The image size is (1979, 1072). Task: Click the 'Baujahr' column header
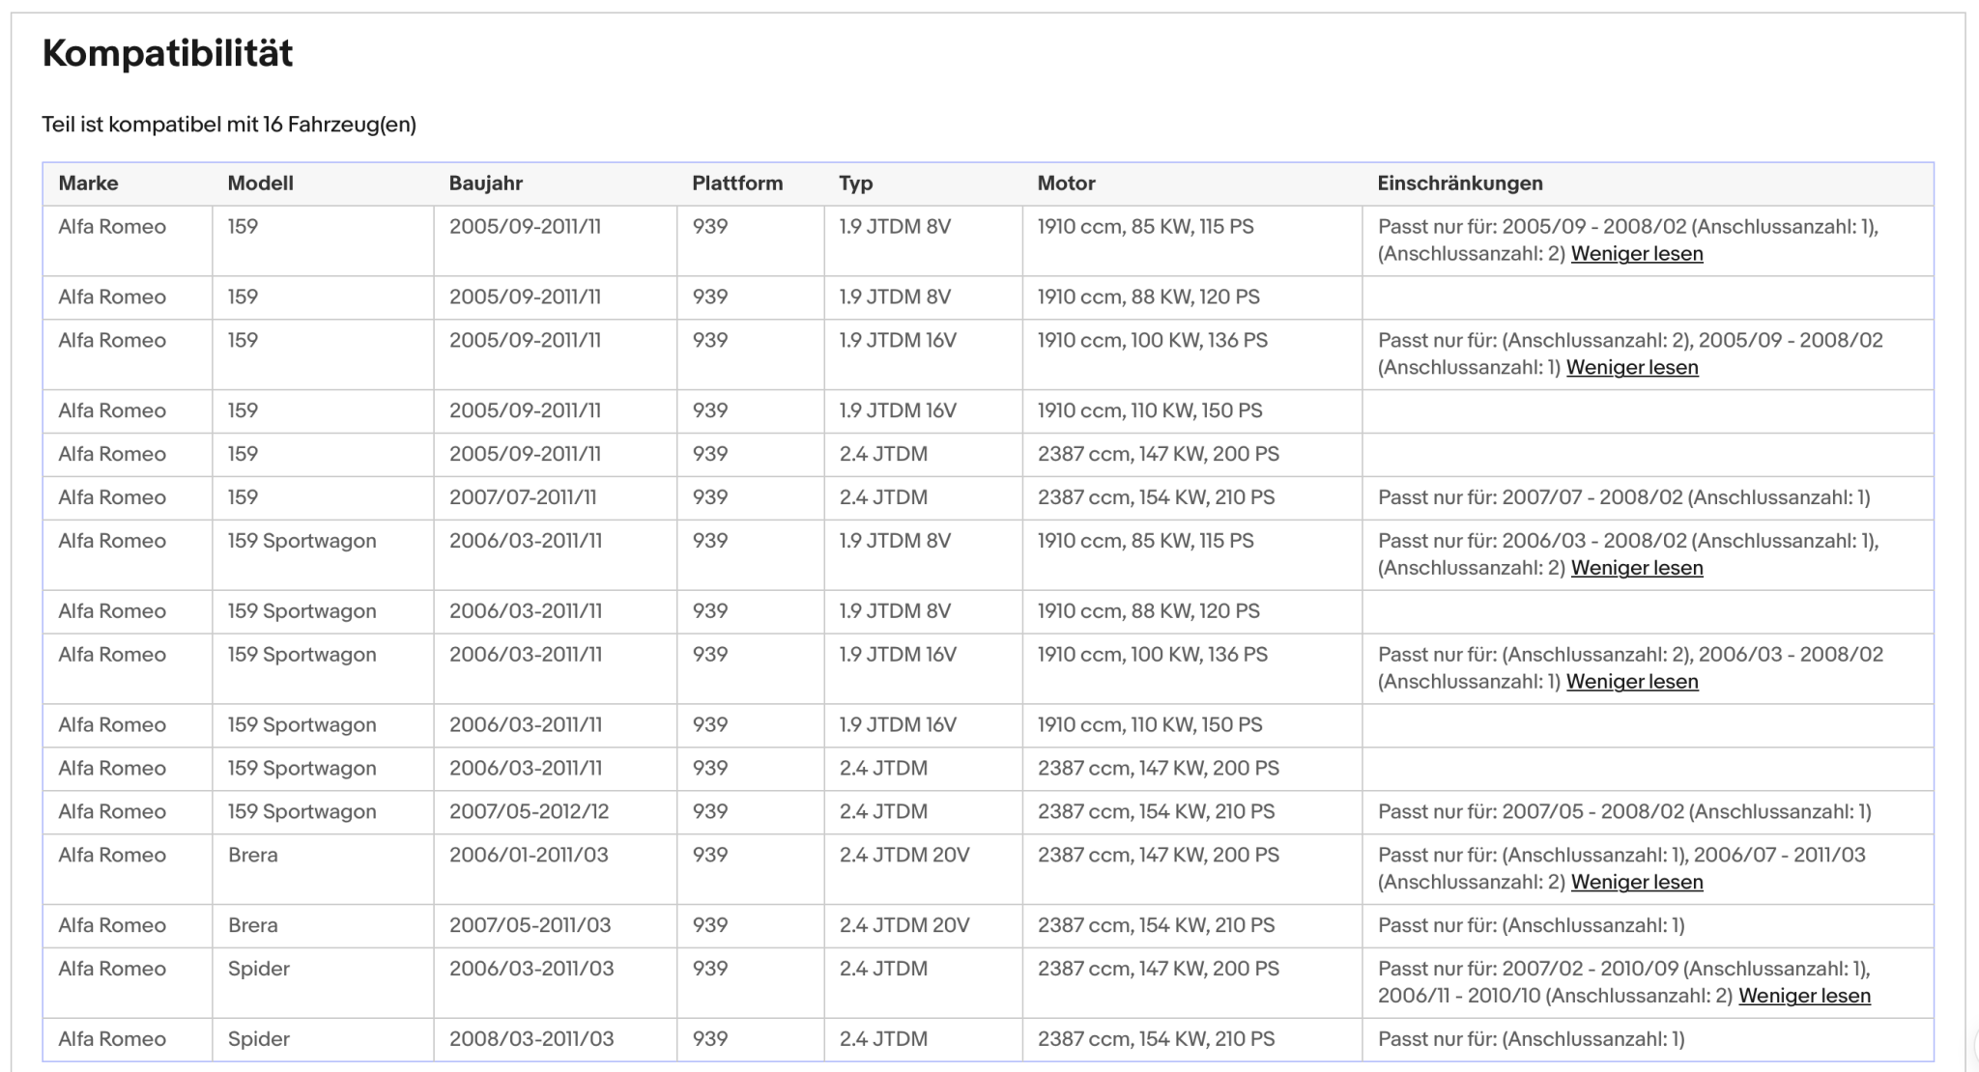point(485,183)
